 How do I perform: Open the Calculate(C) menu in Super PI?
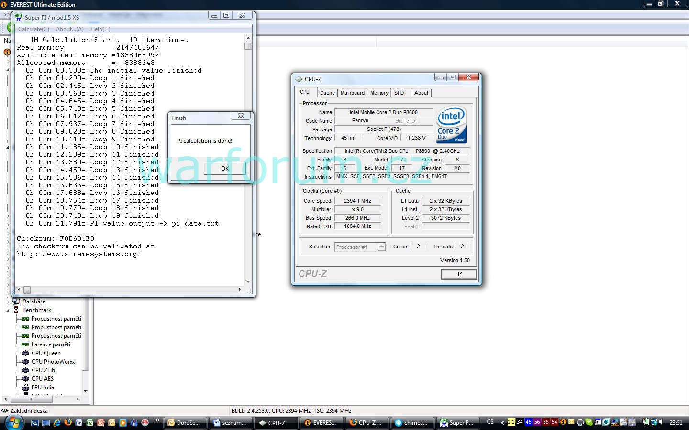33,29
